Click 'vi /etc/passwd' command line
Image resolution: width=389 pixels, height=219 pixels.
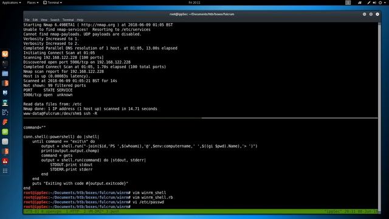click(94, 202)
